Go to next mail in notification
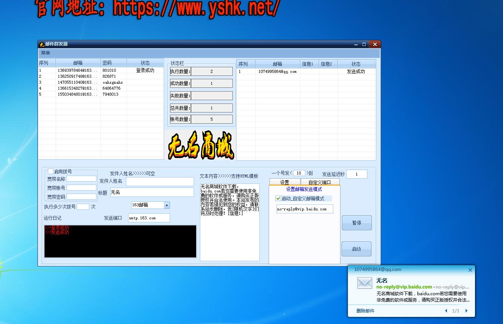This screenshot has width=503, height=324. [x=466, y=311]
